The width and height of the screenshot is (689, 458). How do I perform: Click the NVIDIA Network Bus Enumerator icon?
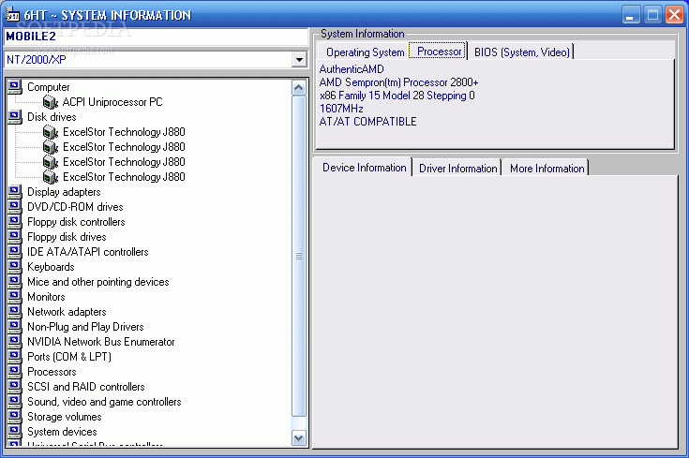(x=14, y=341)
